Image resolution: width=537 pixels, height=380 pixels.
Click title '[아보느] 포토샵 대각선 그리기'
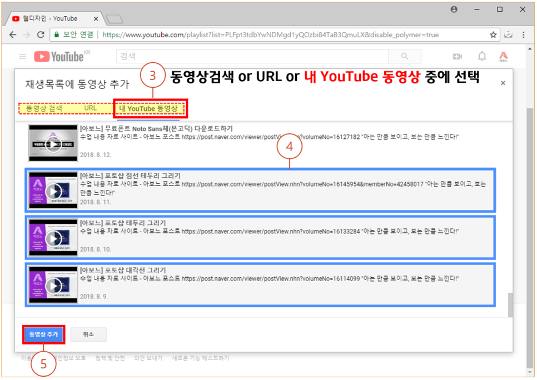coord(123,271)
